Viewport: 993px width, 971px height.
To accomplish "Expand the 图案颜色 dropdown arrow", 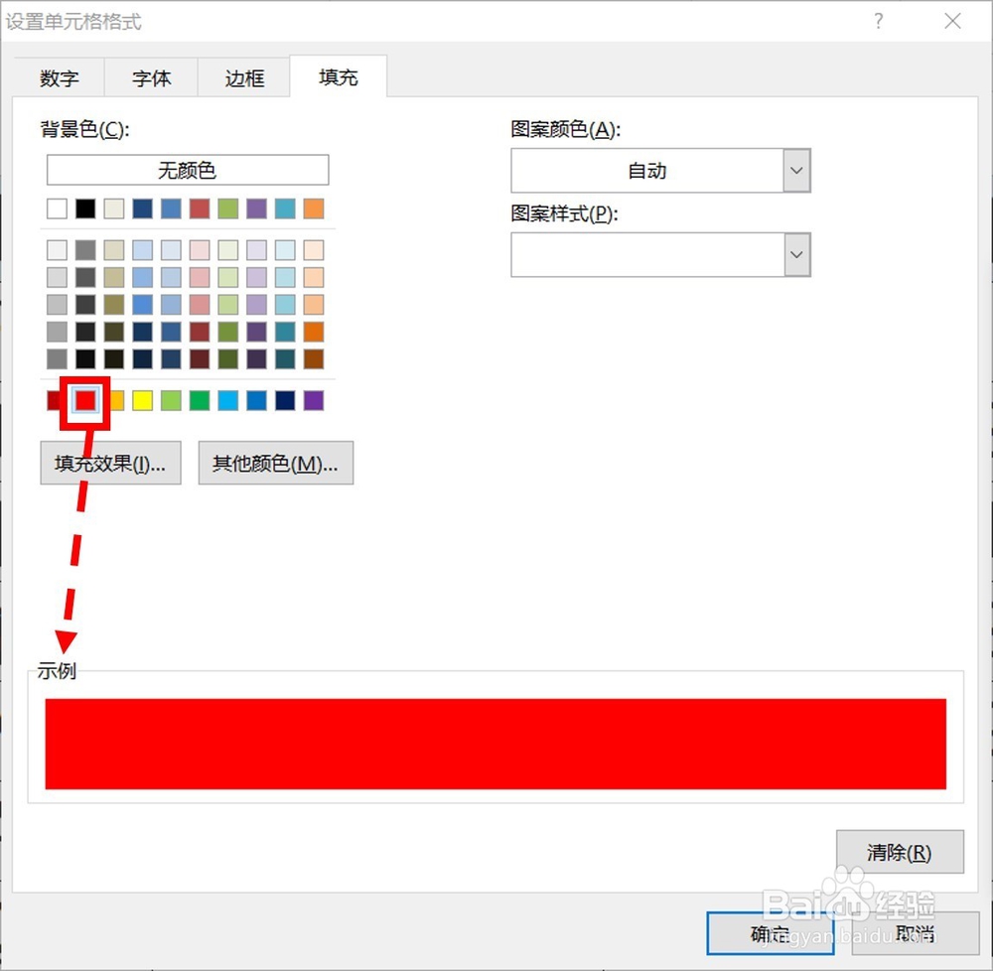I will point(796,171).
